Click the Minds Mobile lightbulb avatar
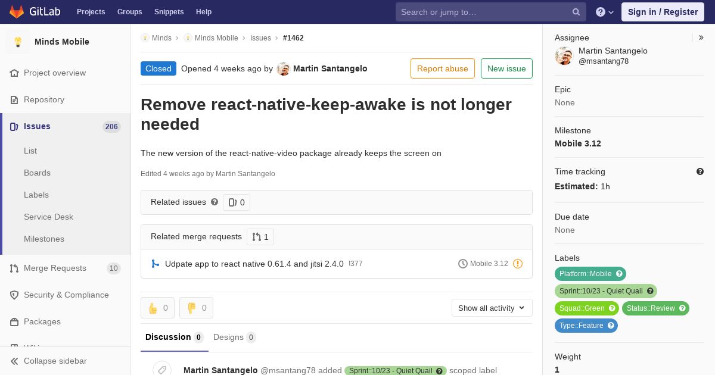715x375 pixels. pos(18,42)
